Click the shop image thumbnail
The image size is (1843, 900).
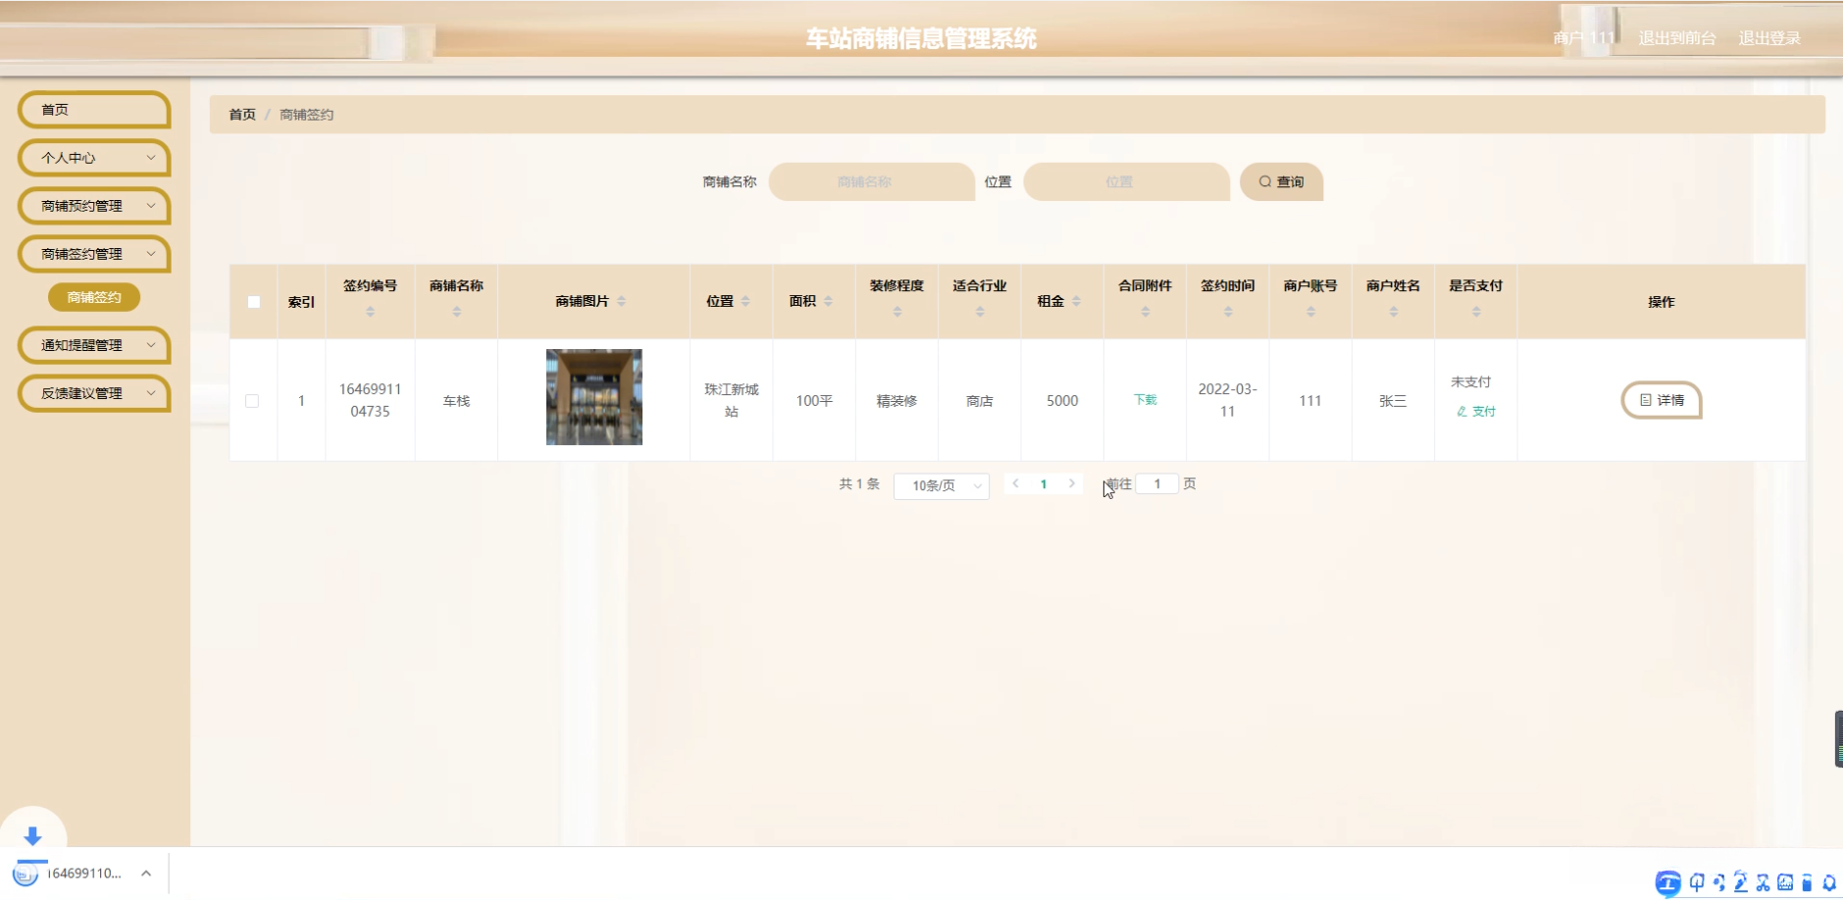click(594, 397)
